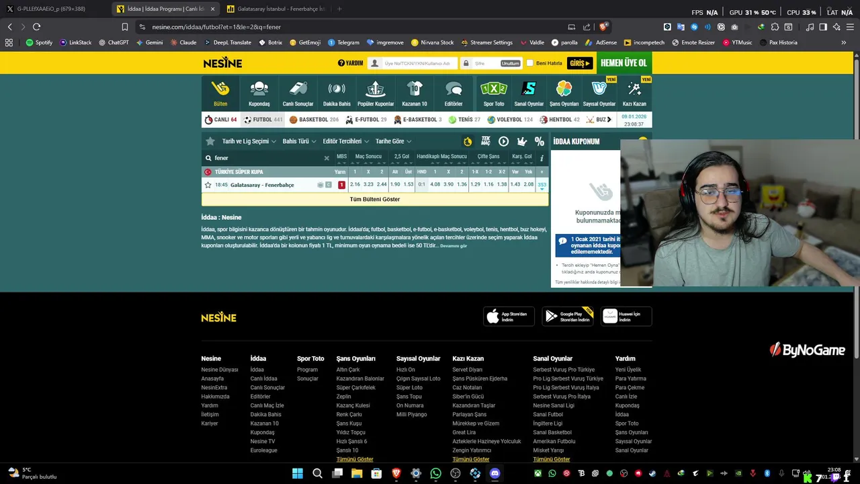Viewport: 860px width, 484px height.
Task: Pick Maç Sonucu X odds 3.23
Action: coord(368,185)
